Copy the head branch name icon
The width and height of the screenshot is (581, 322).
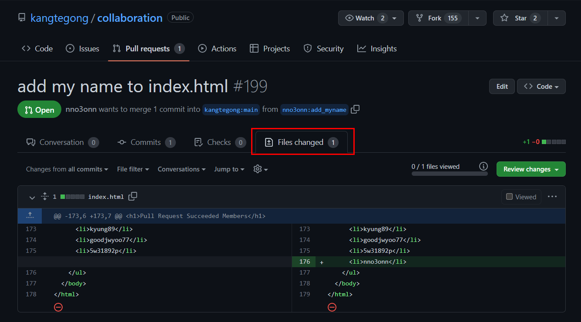click(x=355, y=110)
